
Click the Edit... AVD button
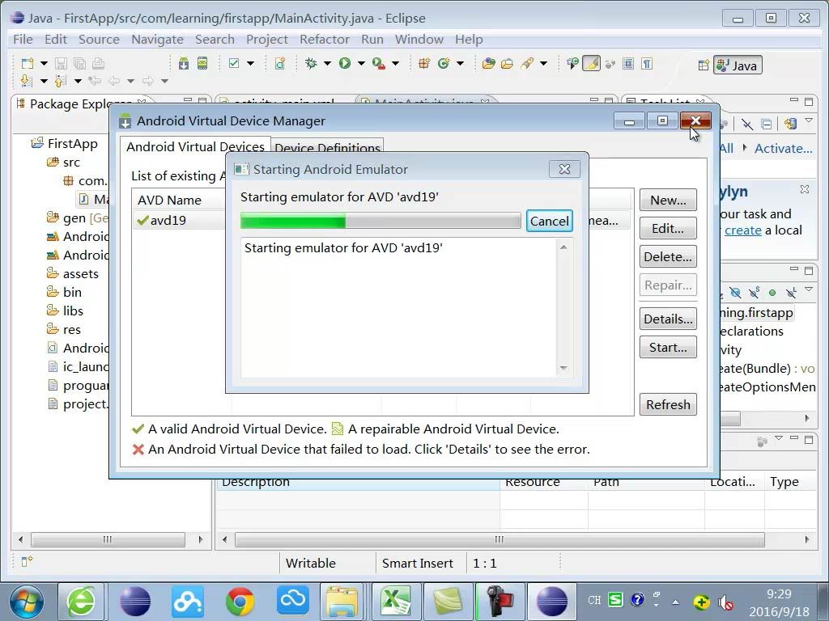pyautogui.click(x=668, y=228)
